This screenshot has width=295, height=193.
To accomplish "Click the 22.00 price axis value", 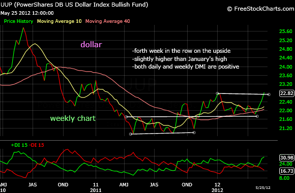I will (x=286, y=111).
